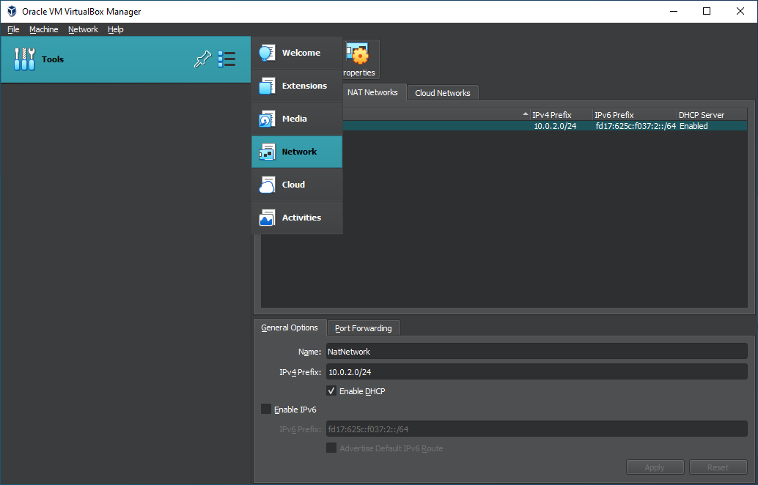
Task: Sort by the DHCP Server column header
Action: click(712, 115)
